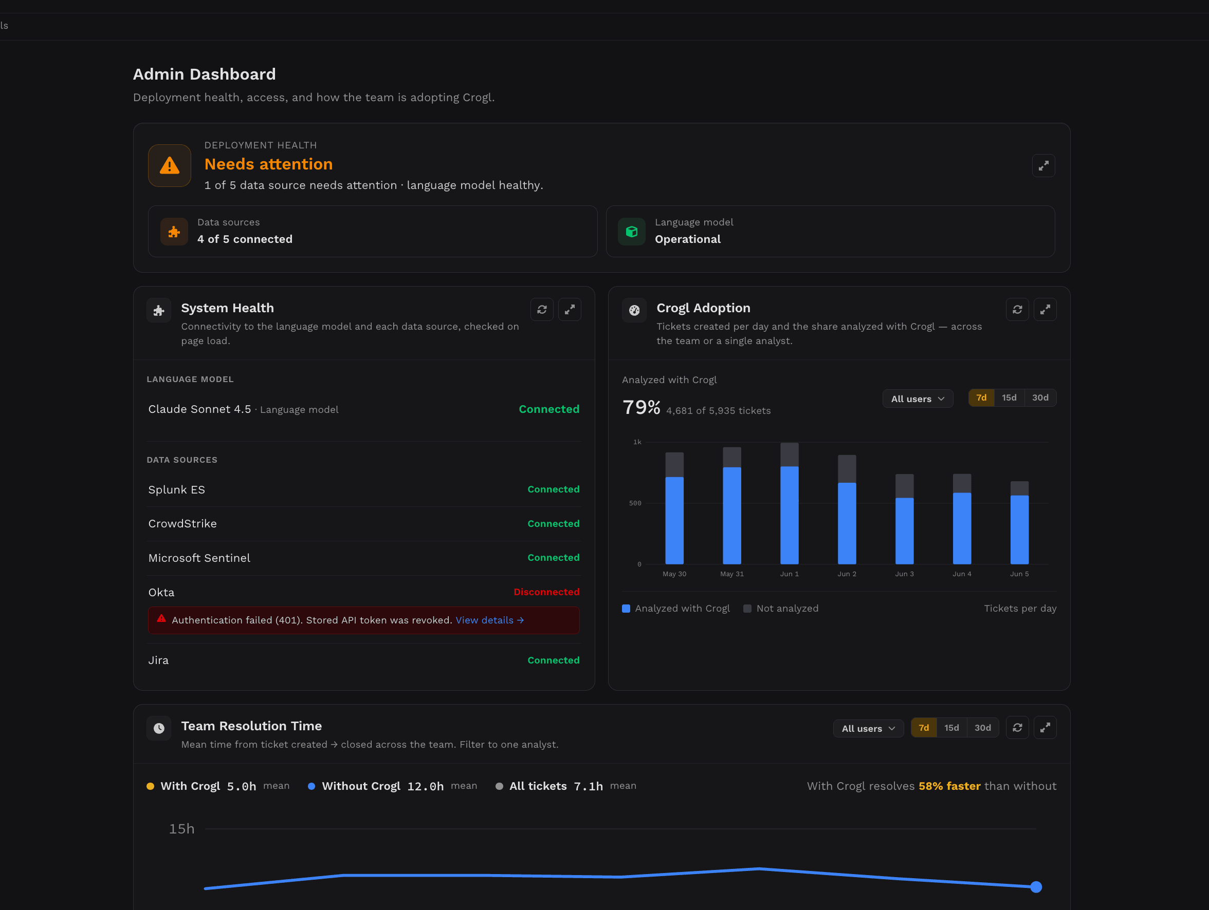Viewport: 1209px width, 910px height.
Task: Click the Jun 1 bar in adoption chart
Action: point(789,503)
